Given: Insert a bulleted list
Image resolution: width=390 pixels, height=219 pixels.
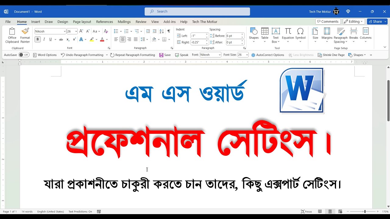Looking at the screenshot, I should [116, 31].
